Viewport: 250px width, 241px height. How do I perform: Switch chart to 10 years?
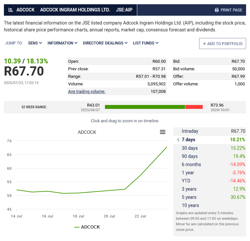(210, 205)
